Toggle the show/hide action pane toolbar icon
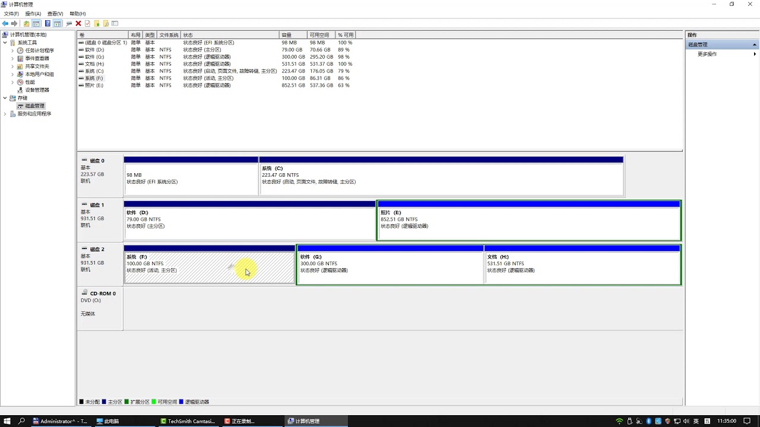This screenshot has height=427, width=760. point(58,24)
